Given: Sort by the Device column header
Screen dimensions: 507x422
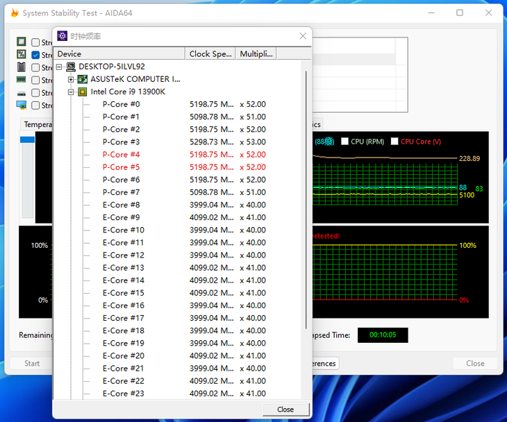Looking at the screenshot, I should click(x=119, y=53).
